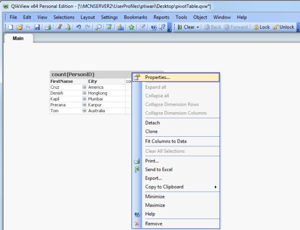Open the Tools menu
Viewport: 300px width, 230px height.
pos(181,17)
